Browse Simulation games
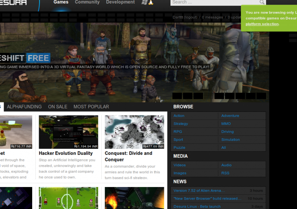The image size is (297, 209). point(231,139)
